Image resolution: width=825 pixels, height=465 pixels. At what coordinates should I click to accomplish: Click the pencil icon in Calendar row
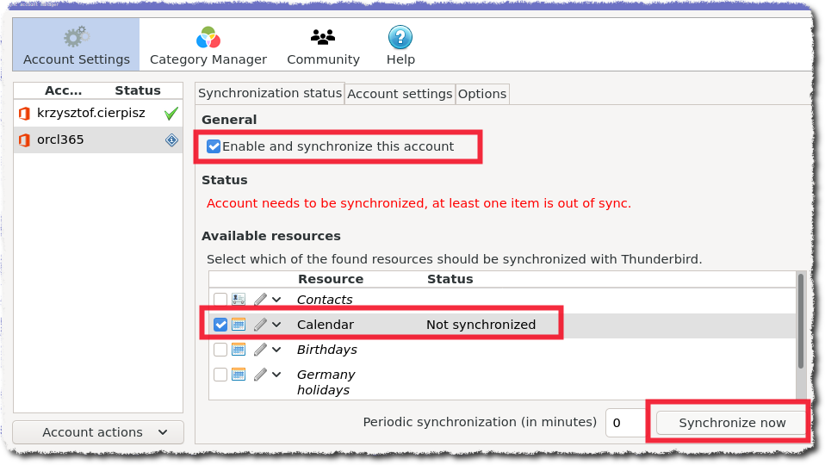click(260, 325)
